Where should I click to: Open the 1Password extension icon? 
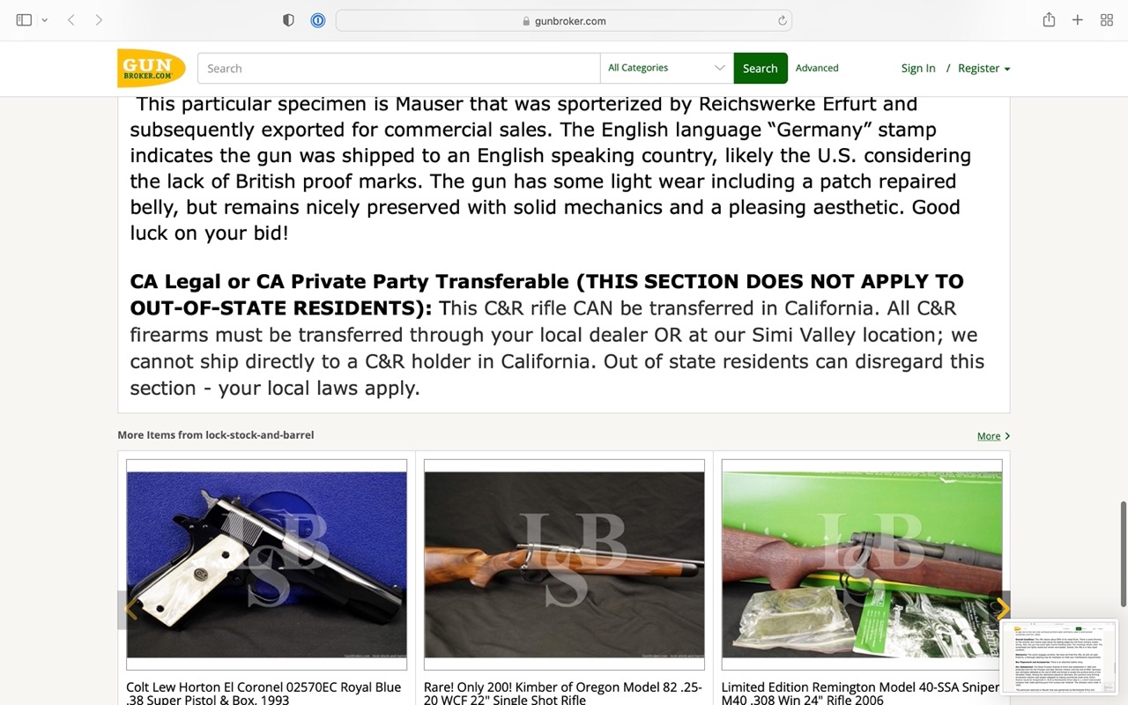click(x=318, y=20)
